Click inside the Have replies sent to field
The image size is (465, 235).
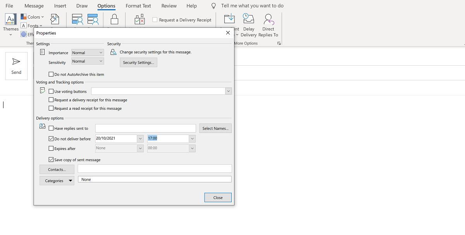click(145, 128)
